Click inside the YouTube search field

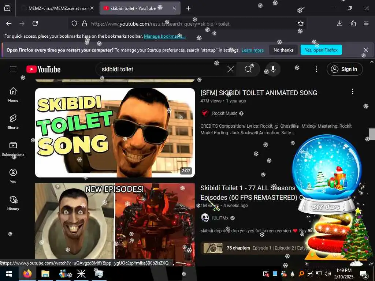pyautogui.click(x=163, y=69)
